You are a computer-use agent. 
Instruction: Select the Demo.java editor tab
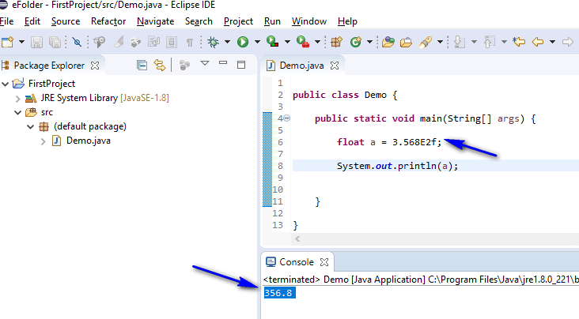[301, 66]
